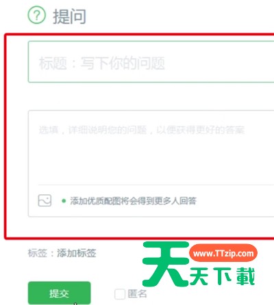The height and width of the screenshot is (305, 274).
Task: Click the large green 天 watermark logo
Action: click(x=166, y=264)
